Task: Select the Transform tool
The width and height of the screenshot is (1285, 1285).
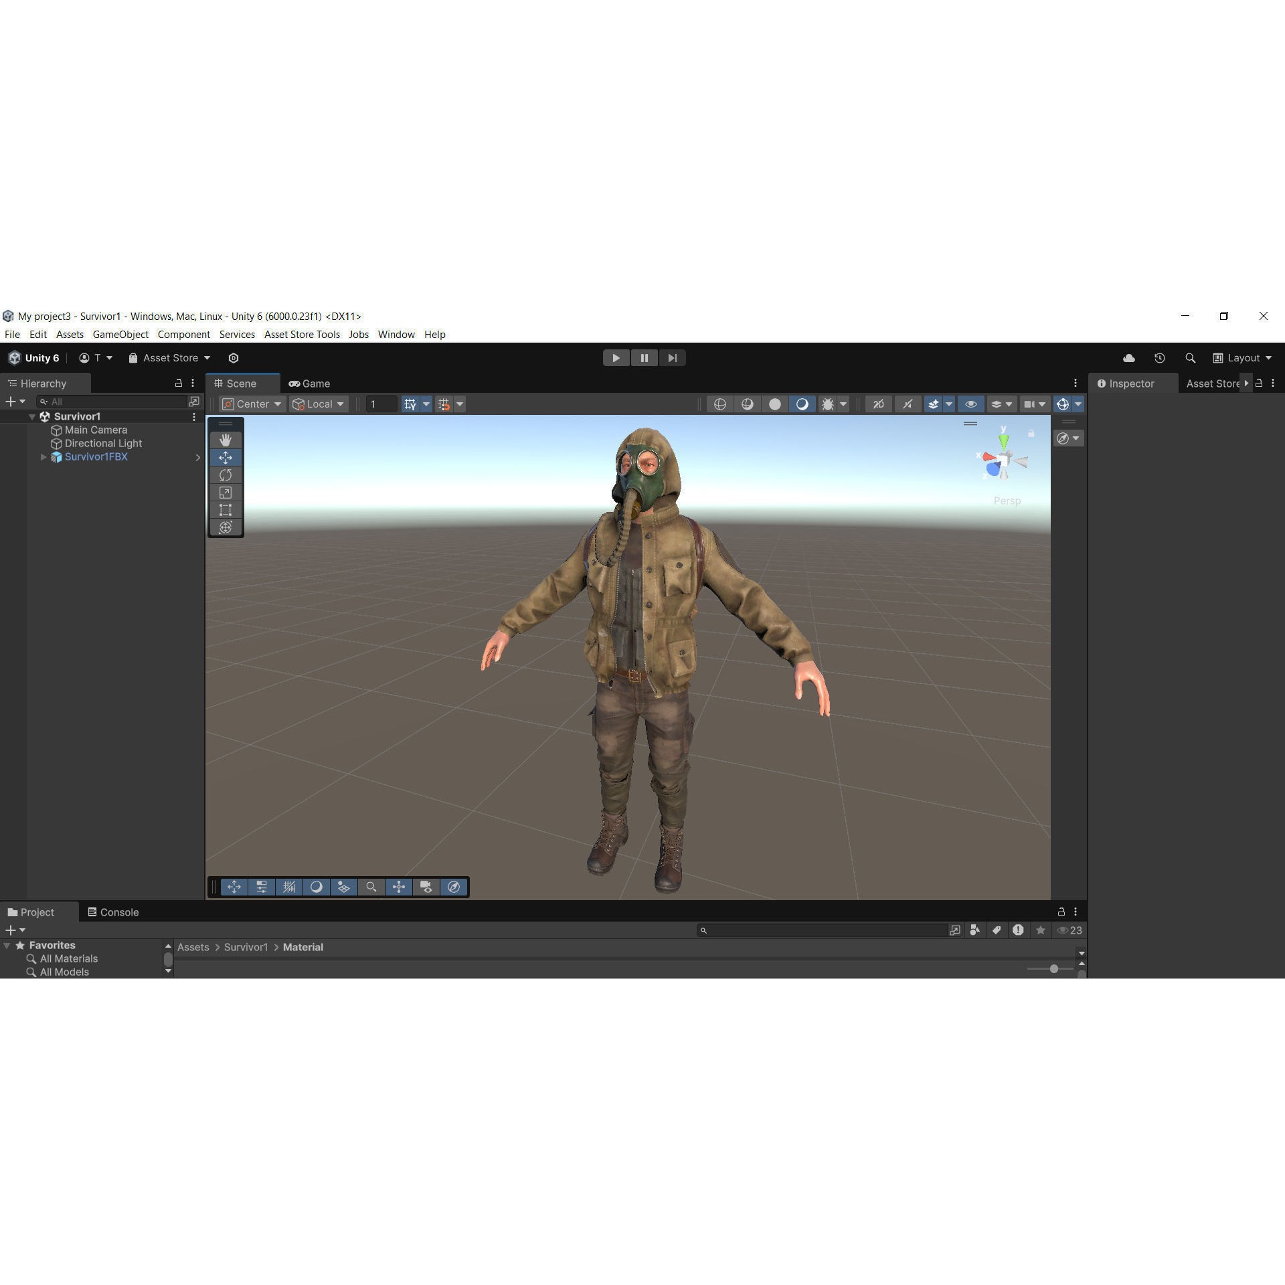Action: click(x=226, y=527)
